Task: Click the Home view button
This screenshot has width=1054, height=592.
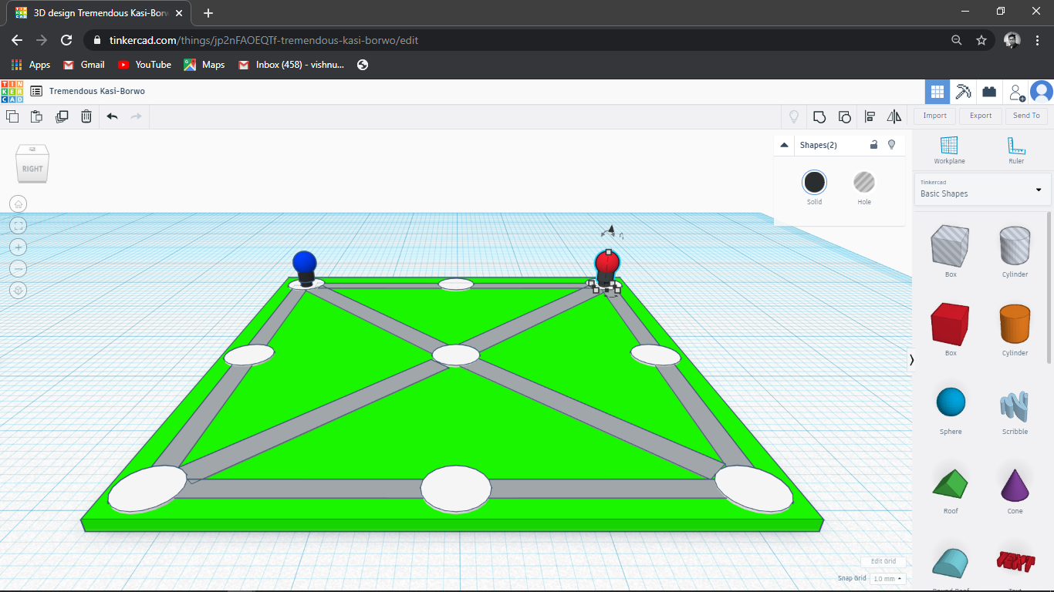Action: click(x=19, y=204)
